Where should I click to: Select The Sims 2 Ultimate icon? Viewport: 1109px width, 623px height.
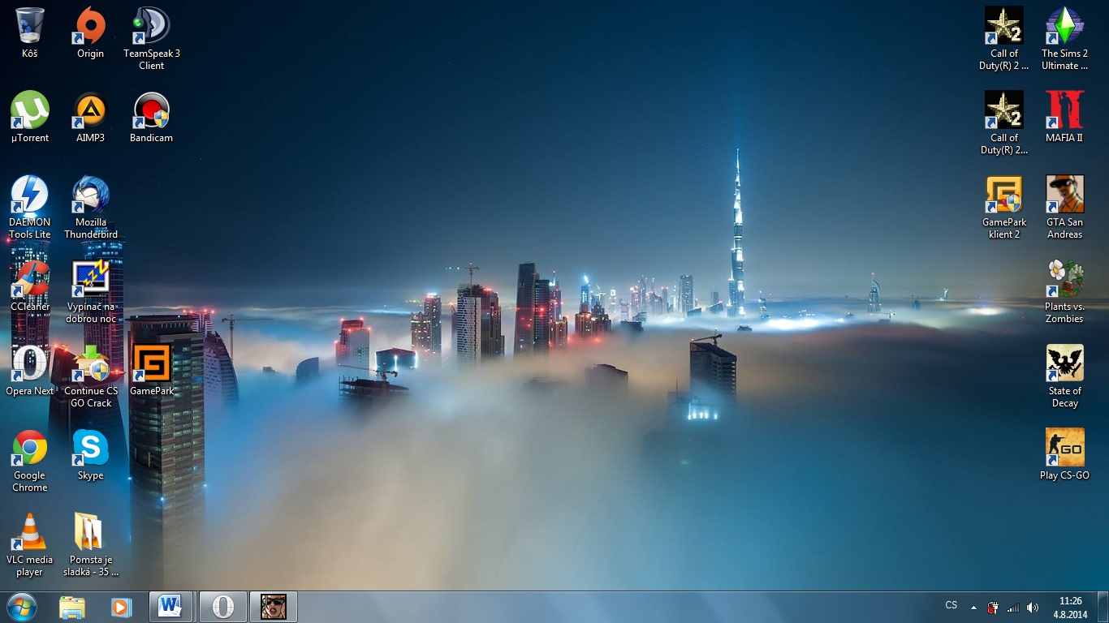(x=1064, y=27)
